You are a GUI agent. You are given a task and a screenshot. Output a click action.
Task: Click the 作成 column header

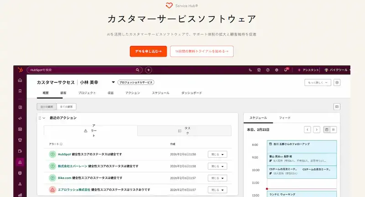[x=172, y=144]
